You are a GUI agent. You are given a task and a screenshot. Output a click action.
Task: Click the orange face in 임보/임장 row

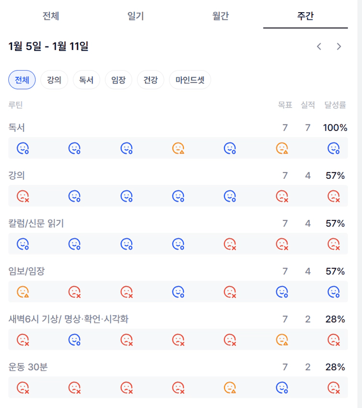(x=23, y=291)
